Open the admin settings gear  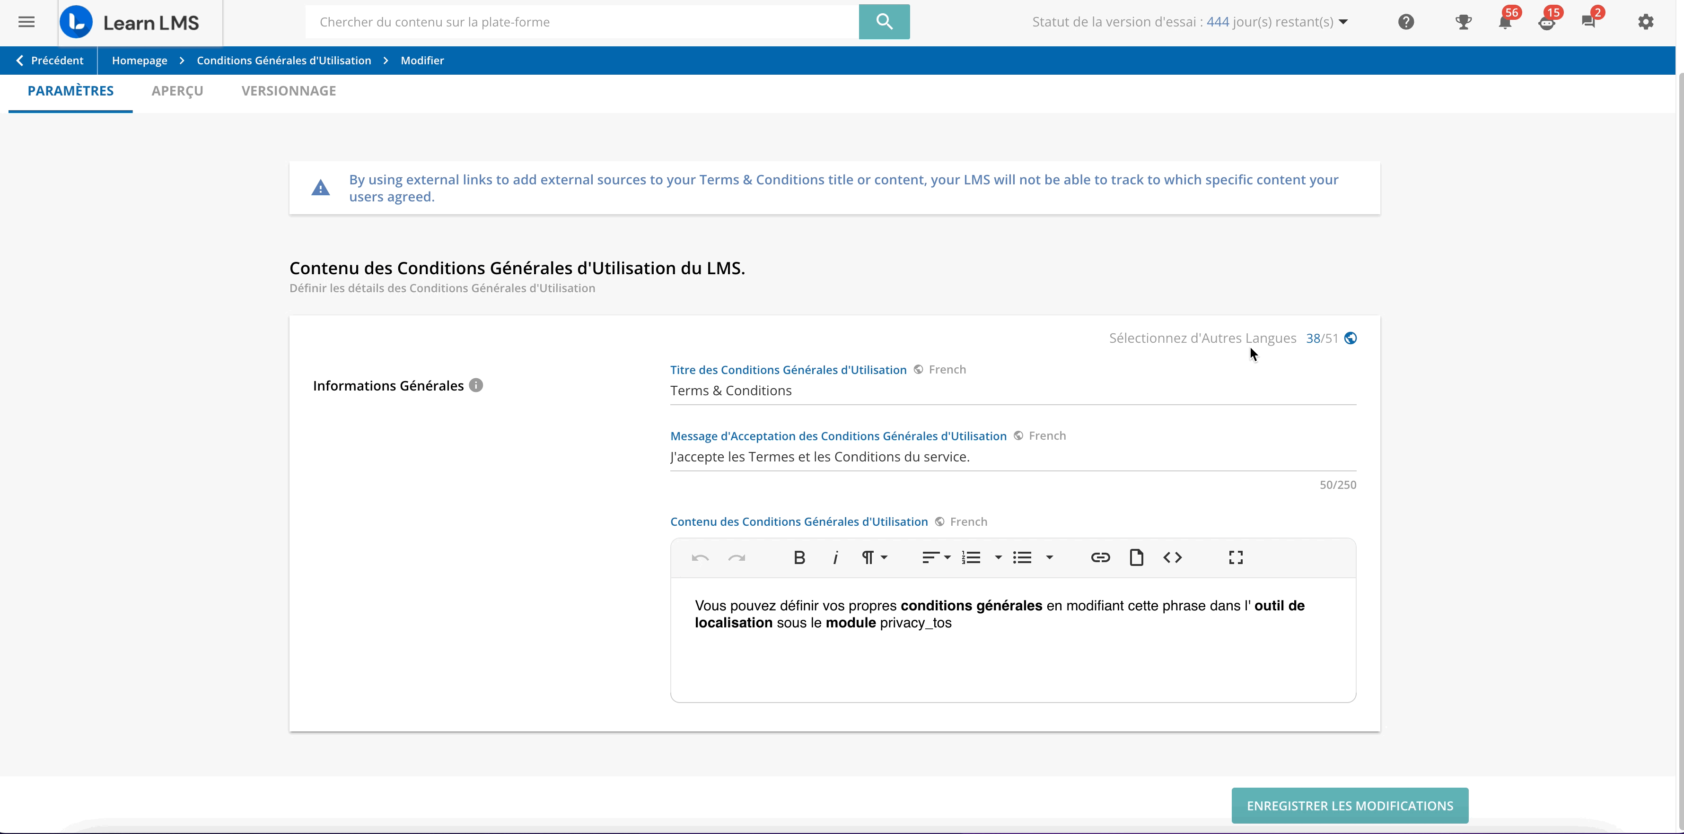[x=1645, y=22]
